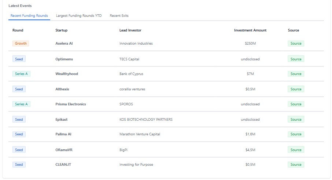Open Epikast row Source button
Image resolution: width=332 pixels, height=180 pixels.
coord(296,120)
